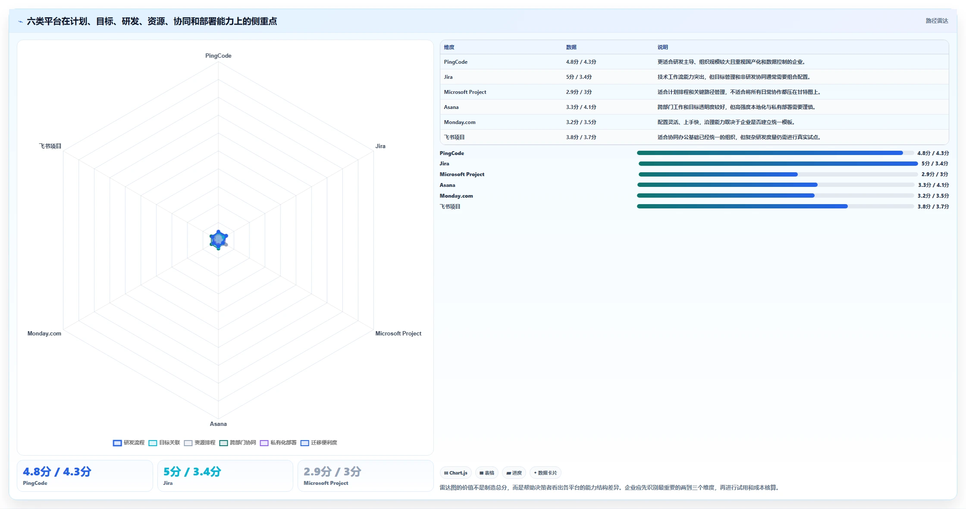Click the footer note starting 雷达图的价值
Viewport: 966px width, 509px height.
coord(611,487)
